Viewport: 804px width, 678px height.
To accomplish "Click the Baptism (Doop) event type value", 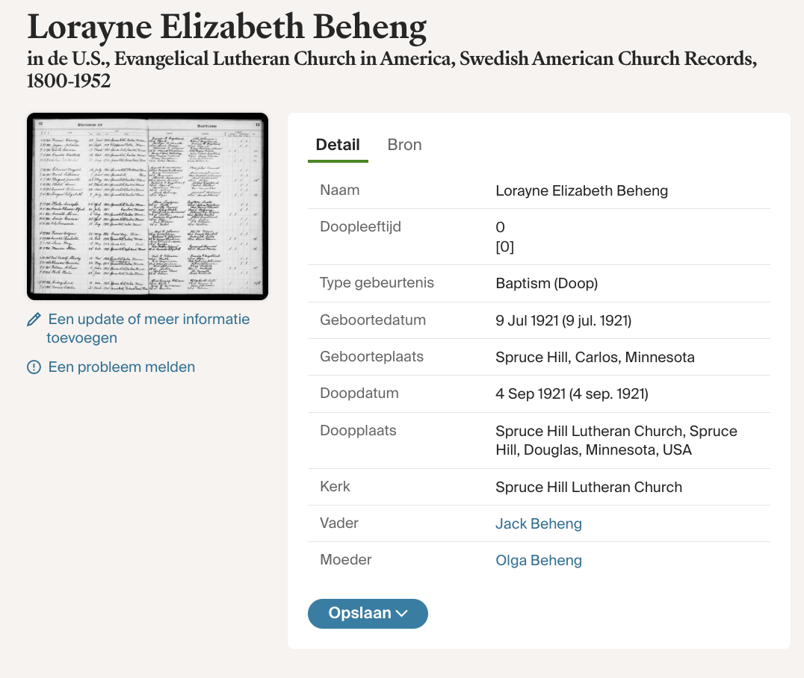I will pos(546,284).
